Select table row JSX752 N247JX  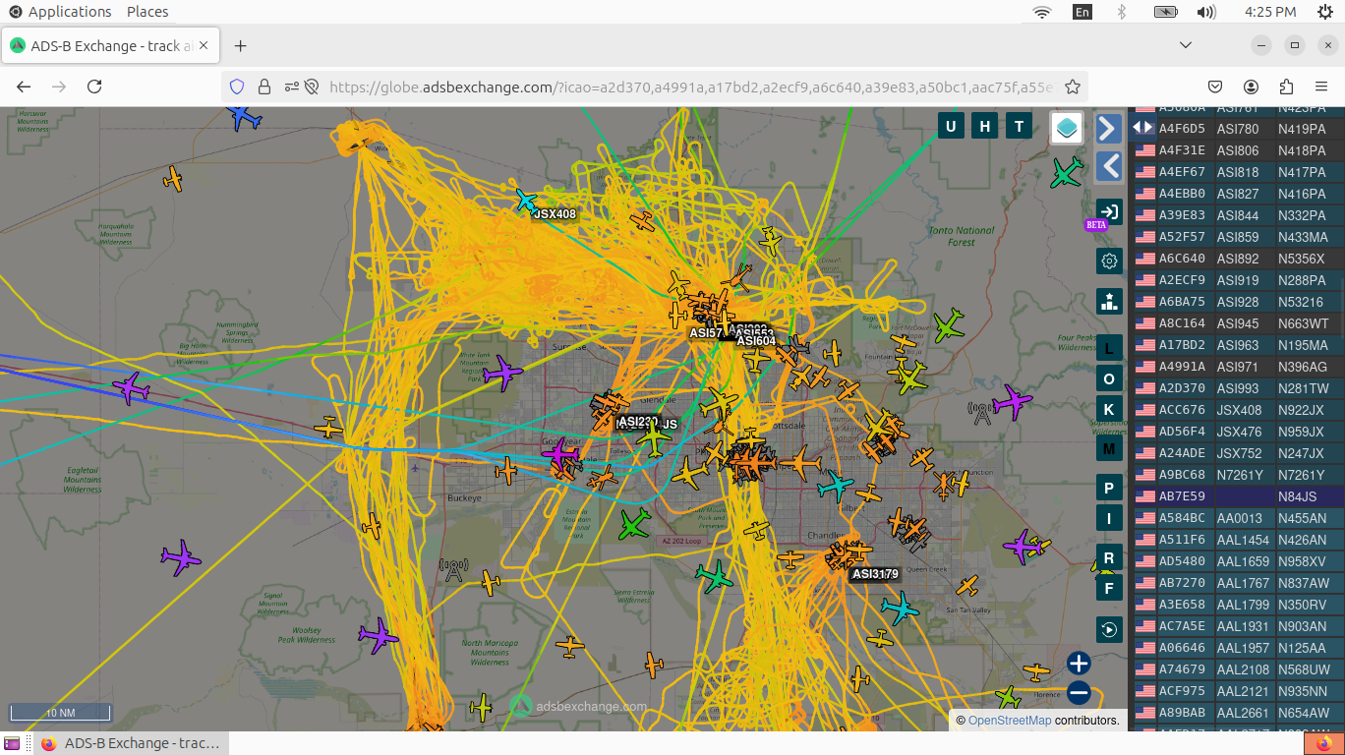point(1239,453)
